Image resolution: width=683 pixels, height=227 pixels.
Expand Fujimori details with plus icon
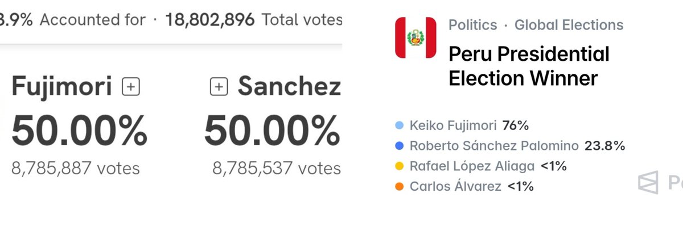tap(131, 87)
